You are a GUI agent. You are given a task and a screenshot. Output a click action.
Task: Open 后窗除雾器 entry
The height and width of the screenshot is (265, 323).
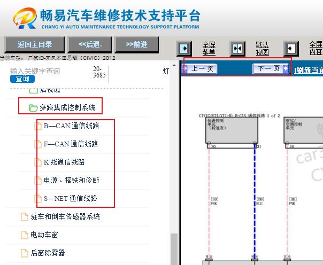(x=48, y=253)
